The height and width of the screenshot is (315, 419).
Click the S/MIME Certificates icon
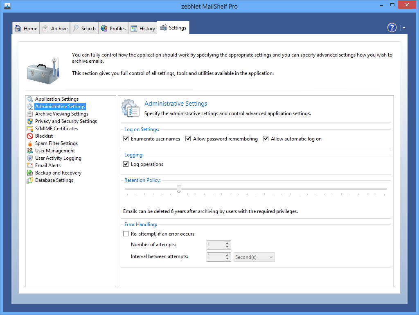(30, 129)
